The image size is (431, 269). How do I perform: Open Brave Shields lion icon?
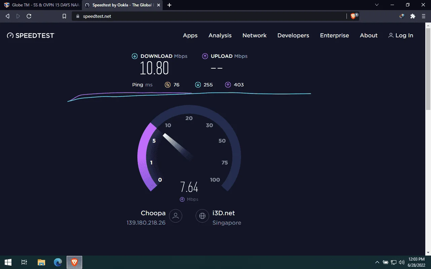(x=354, y=16)
